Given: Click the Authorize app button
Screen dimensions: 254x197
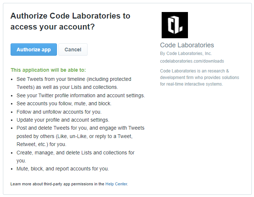Looking at the screenshot, I should tap(34, 50).
